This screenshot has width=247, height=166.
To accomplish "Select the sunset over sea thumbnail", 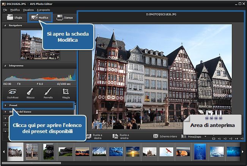I will pos(133,152).
